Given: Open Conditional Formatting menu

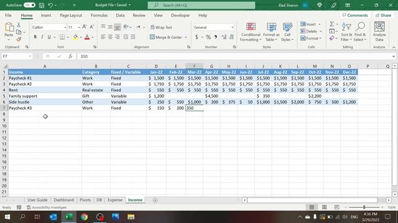Looking at the screenshot, I should coord(251,32).
